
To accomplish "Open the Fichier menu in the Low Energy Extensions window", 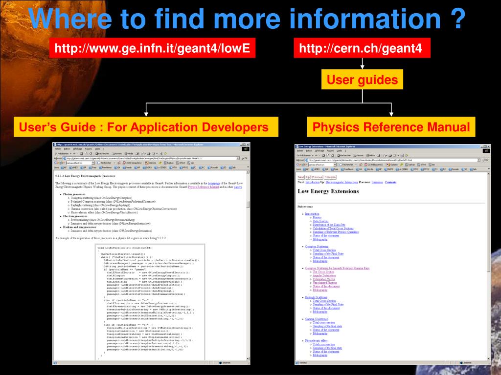I will pos(300,150).
